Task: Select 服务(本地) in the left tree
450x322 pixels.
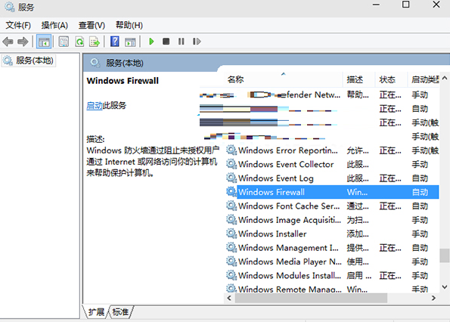Action: [35, 60]
